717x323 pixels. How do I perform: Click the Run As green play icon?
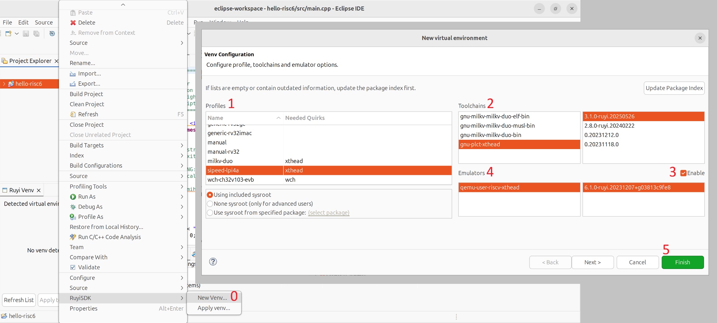(x=73, y=197)
